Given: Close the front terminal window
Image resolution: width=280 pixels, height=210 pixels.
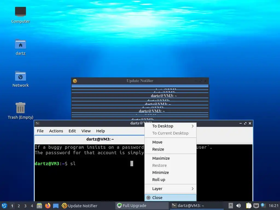Looking at the screenshot, I should point(250,123).
